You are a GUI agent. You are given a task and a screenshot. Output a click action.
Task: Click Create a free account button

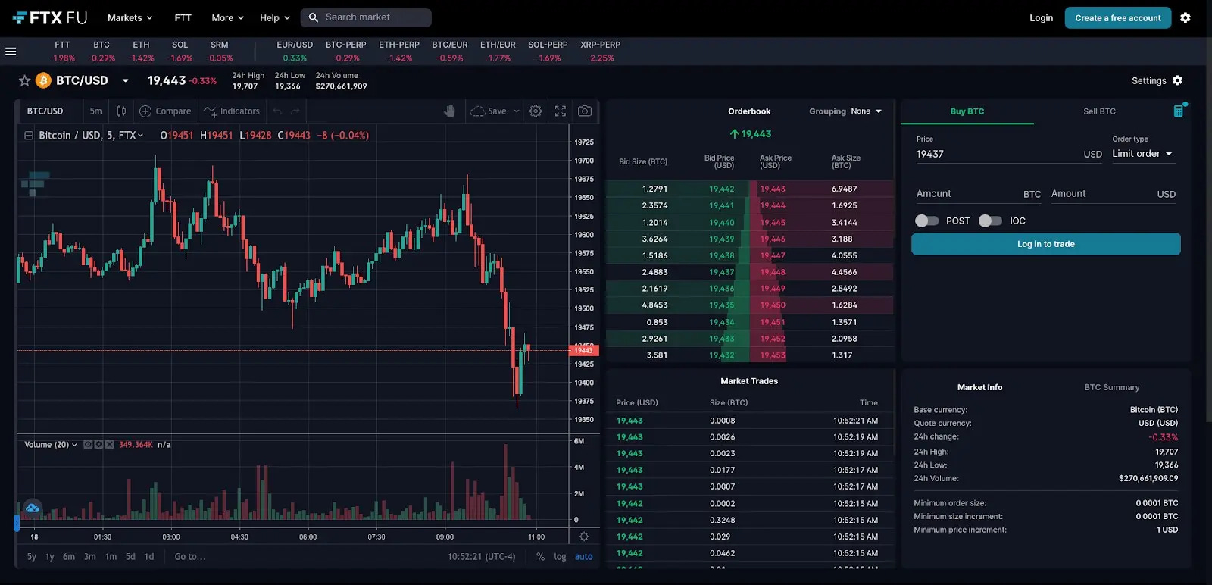pos(1117,17)
